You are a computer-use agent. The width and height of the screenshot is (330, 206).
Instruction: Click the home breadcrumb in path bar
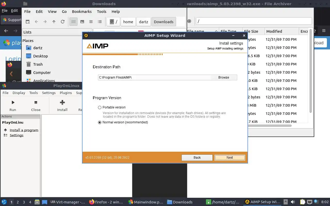(x=128, y=22)
